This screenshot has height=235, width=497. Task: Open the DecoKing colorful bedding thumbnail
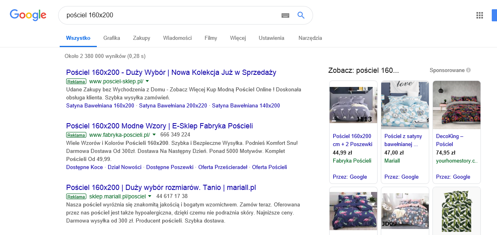457,105
